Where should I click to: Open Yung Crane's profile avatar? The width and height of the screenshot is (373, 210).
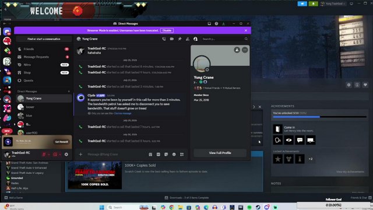pos(202,64)
